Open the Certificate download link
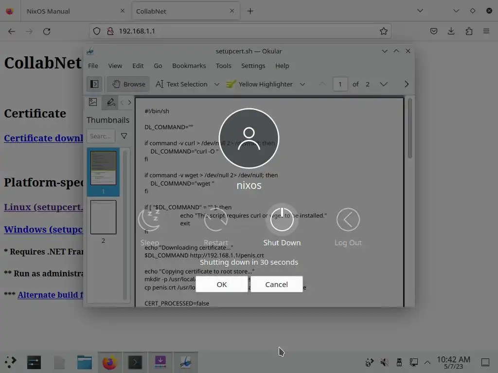This screenshot has width=498, height=373. point(43,138)
